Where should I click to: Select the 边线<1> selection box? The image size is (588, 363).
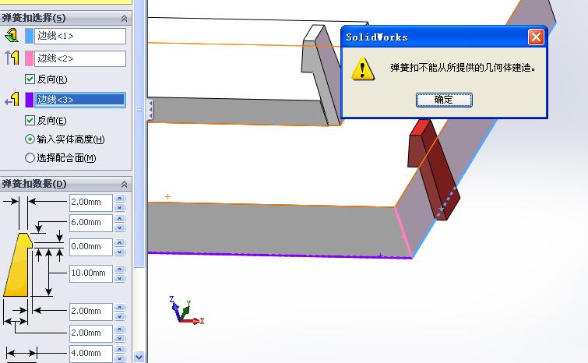point(80,37)
